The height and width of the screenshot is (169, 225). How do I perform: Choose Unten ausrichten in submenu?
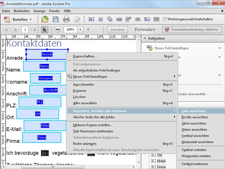201,130
